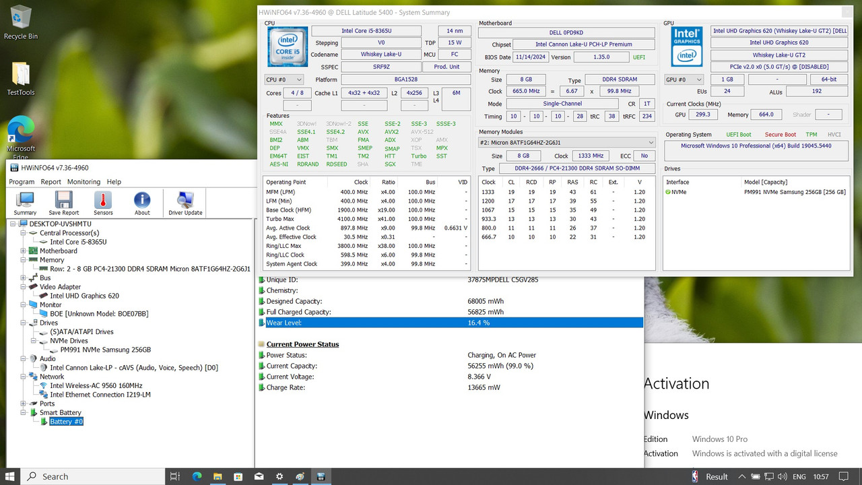Open Microsoft Store from the taskbar
The image size is (862, 485).
(238, 476)
